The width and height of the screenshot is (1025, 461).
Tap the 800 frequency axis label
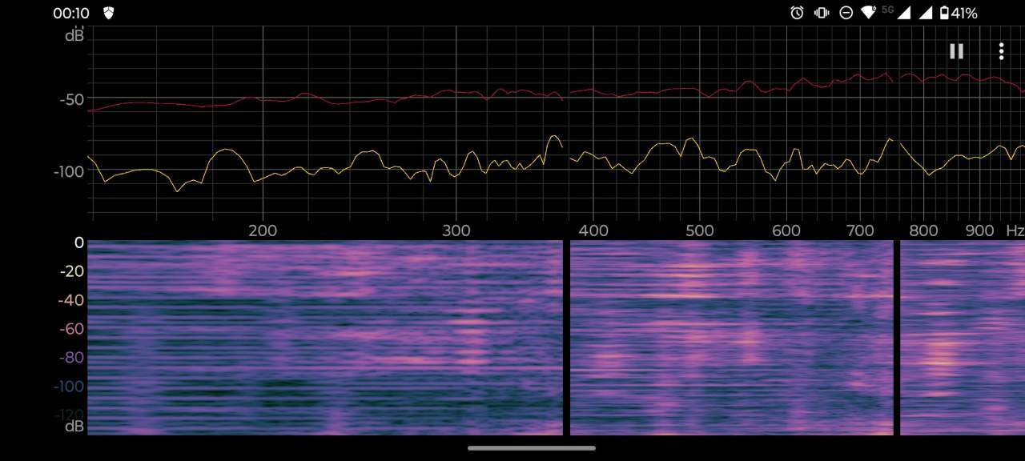tap(923, 230)
